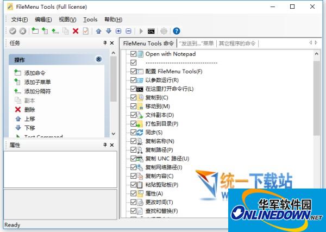Click the gear settings toolbar icon

[164, 31]
